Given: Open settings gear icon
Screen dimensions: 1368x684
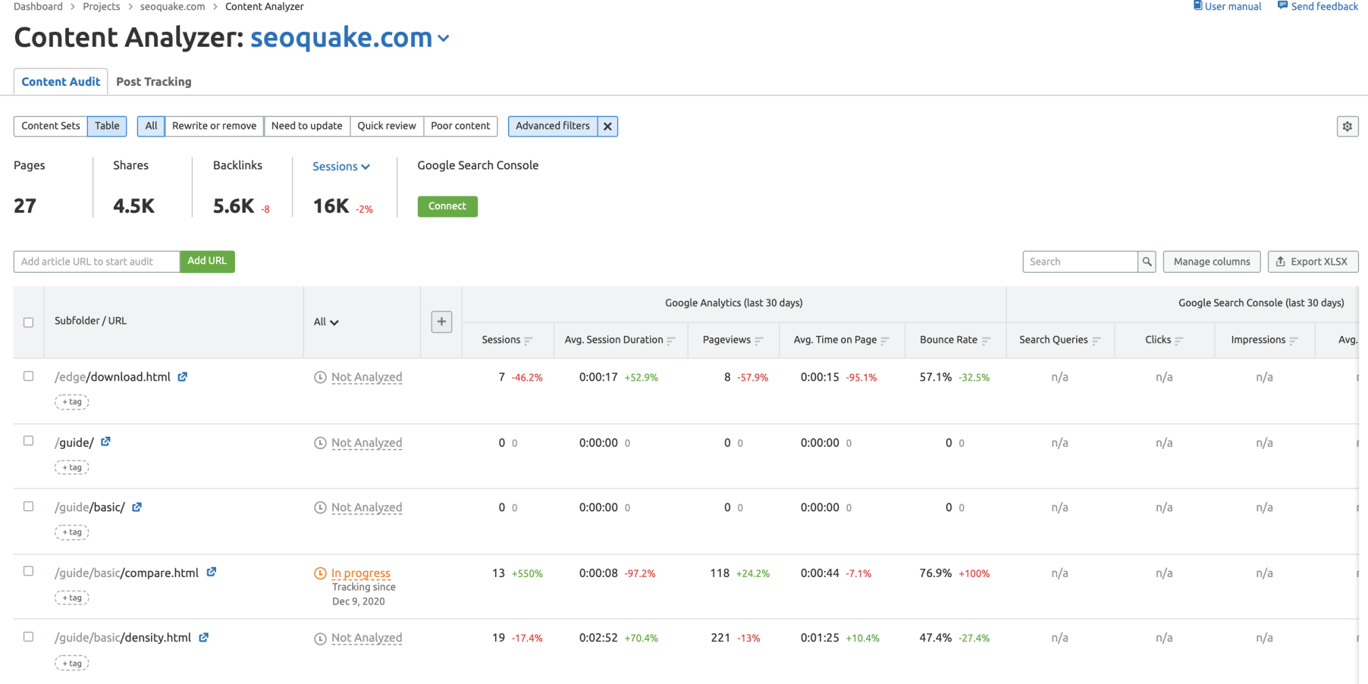Looking at the screenshot, I should pos(1347,126).
